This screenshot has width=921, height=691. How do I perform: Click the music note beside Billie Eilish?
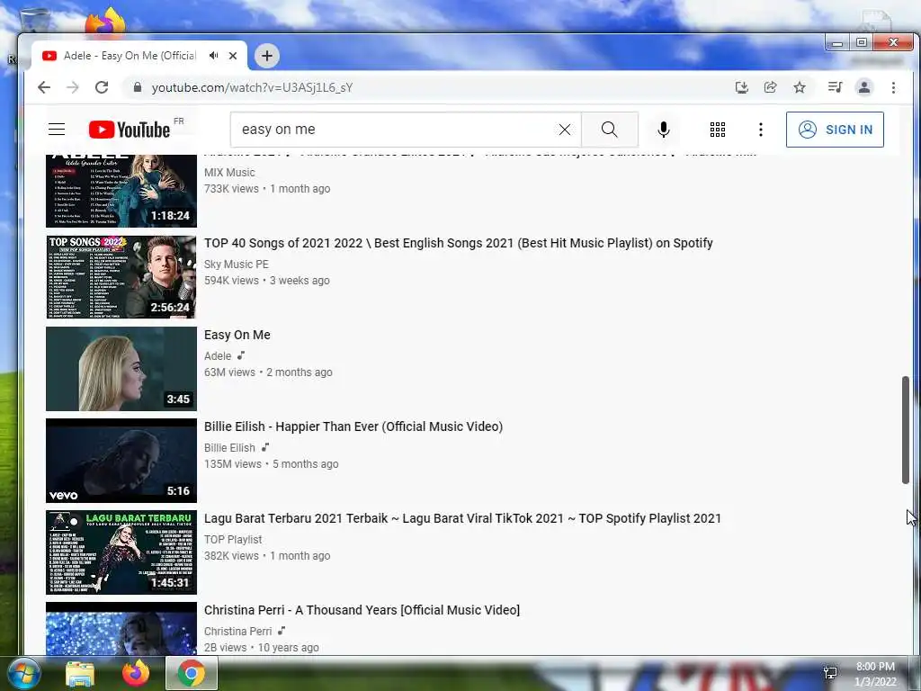(x=265, y=446)
